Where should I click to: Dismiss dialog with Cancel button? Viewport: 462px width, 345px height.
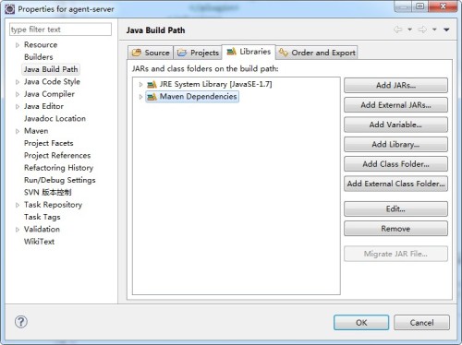421,323
